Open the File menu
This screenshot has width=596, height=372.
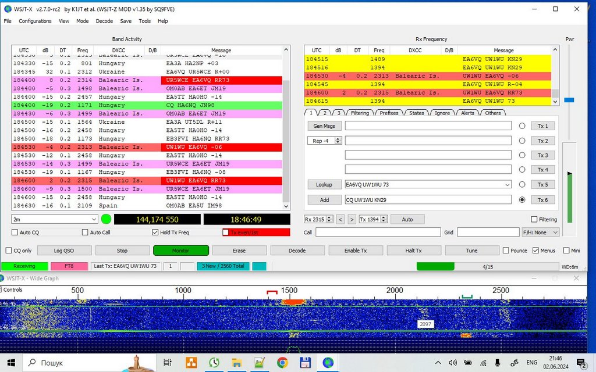click(8, 21)
